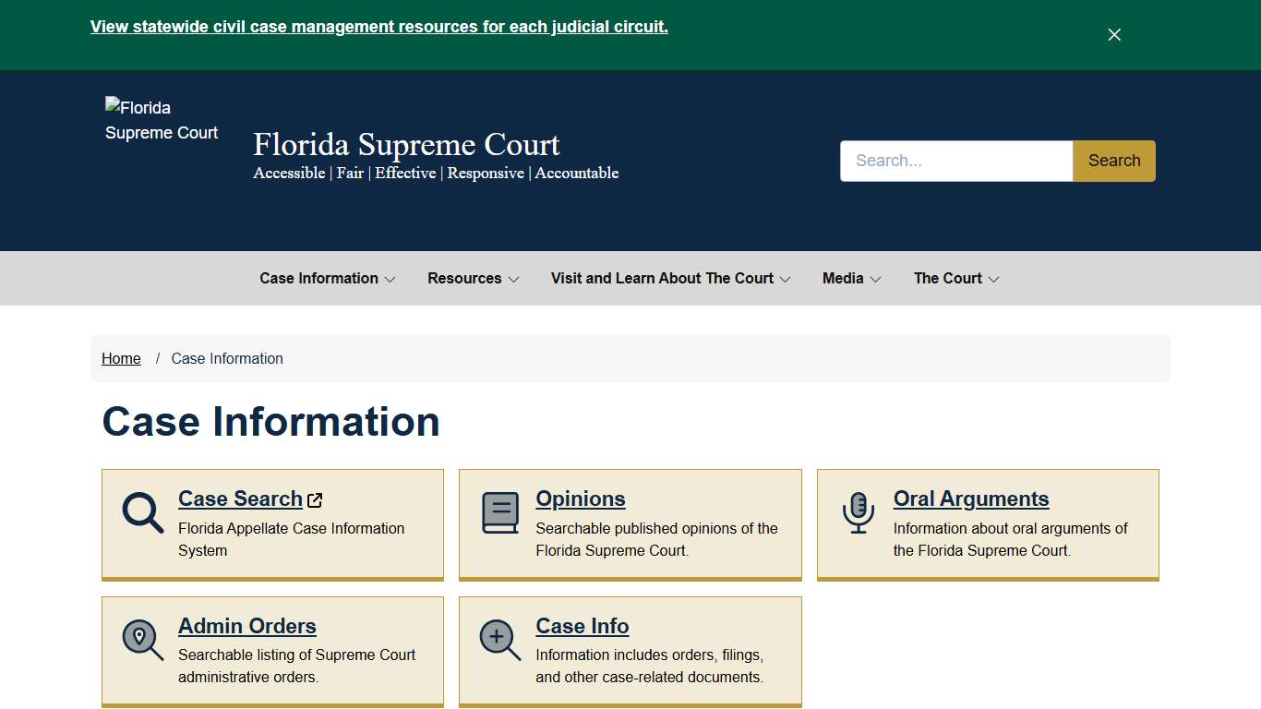Click inside the Search text field
This screenshot has height=709, width=1261.
(x=955, y=161)
